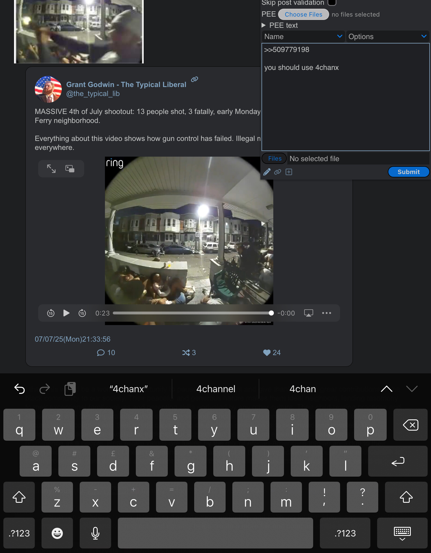431x553 pixels.
Task: Expand video to fullscreen arrows icon
Action: click(x=51, y=169)
